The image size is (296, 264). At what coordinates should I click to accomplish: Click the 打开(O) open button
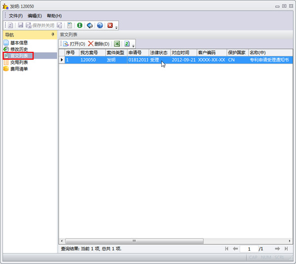(x=74, y=44)
